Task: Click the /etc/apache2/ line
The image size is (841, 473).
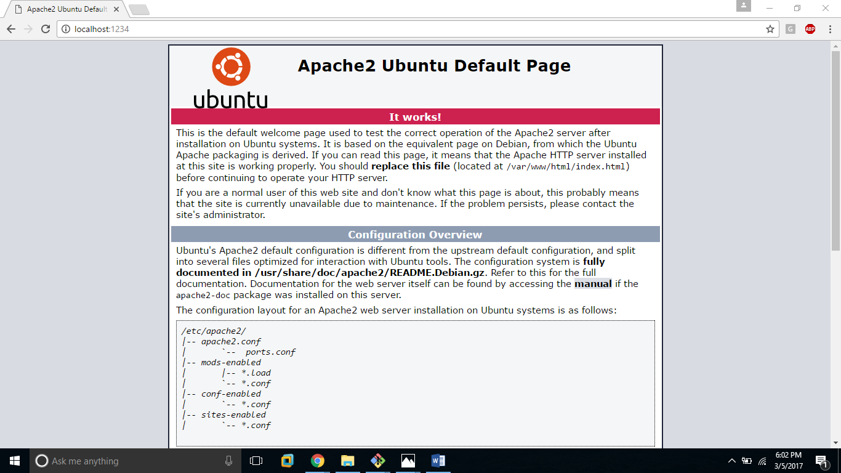Action: click(x=214, y=331)
